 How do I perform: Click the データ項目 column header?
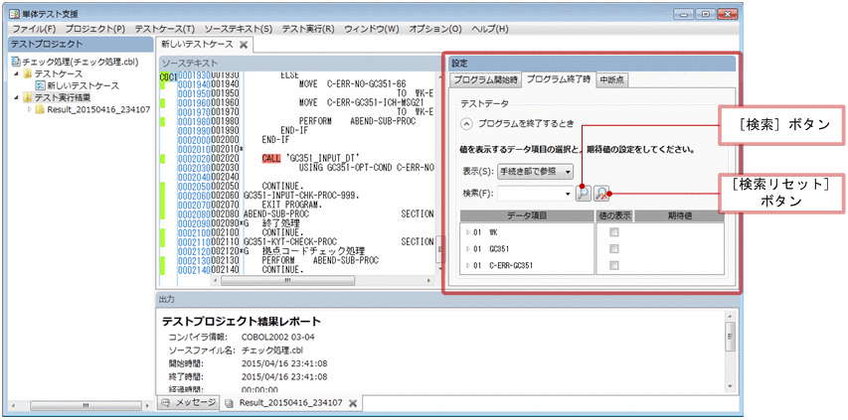pos(527,215)
